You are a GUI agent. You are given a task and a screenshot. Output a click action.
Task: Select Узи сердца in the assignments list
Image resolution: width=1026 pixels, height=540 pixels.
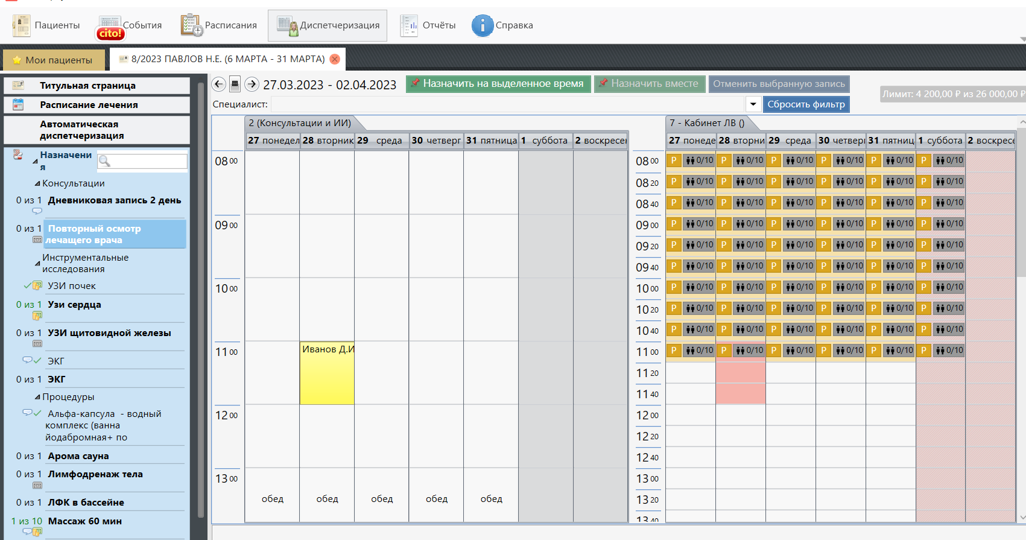(x=74, y=305)
